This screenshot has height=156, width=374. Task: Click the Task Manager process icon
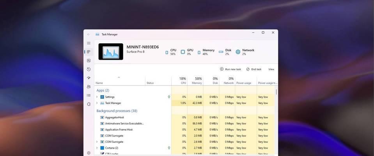[x=102, y=103]
